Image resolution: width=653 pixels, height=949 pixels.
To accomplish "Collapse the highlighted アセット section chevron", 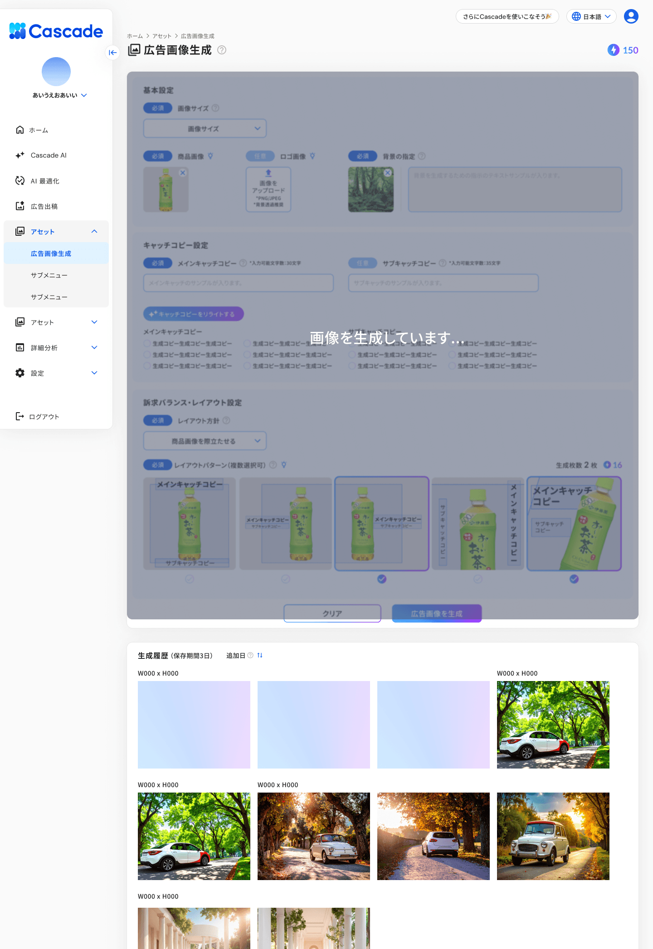I will click(94, 231).
